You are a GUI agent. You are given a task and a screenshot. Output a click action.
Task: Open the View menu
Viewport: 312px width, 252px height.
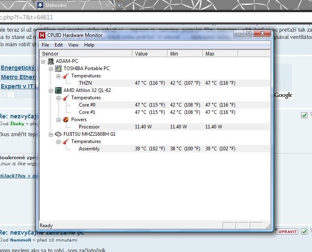73,45
